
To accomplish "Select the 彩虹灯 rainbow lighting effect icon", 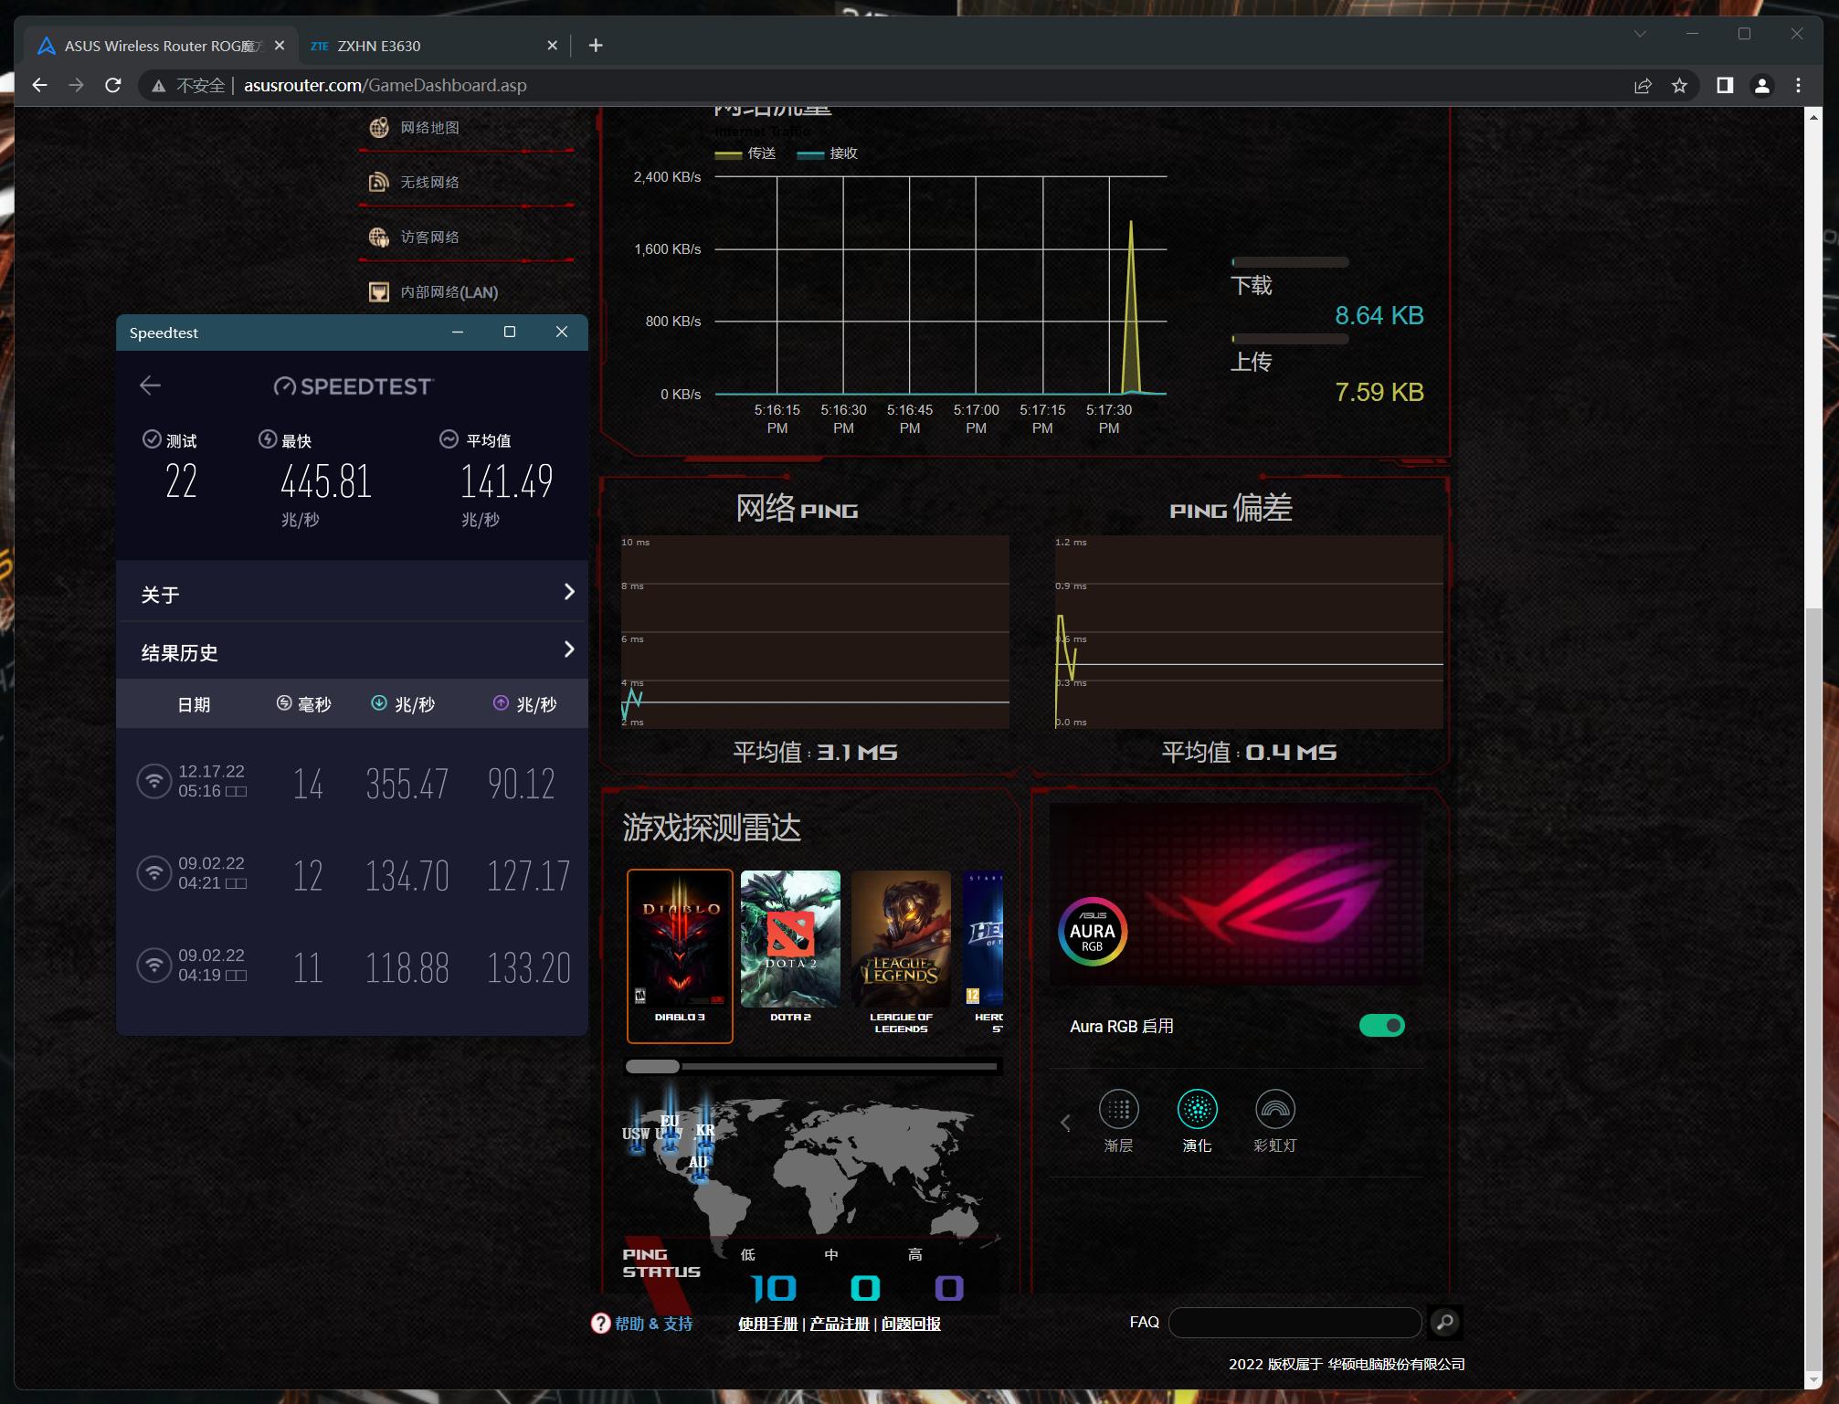I will click(1274, 1109).
